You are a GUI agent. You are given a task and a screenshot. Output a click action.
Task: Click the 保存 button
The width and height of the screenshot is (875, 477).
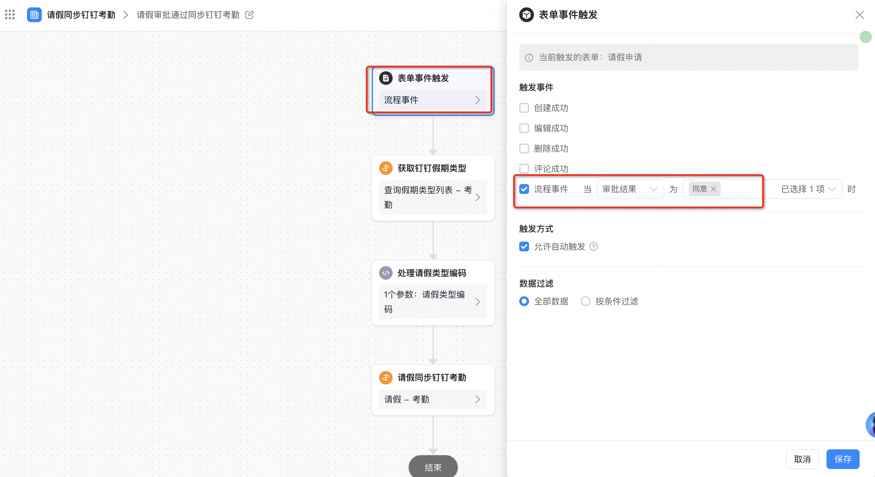pos(843,459)
